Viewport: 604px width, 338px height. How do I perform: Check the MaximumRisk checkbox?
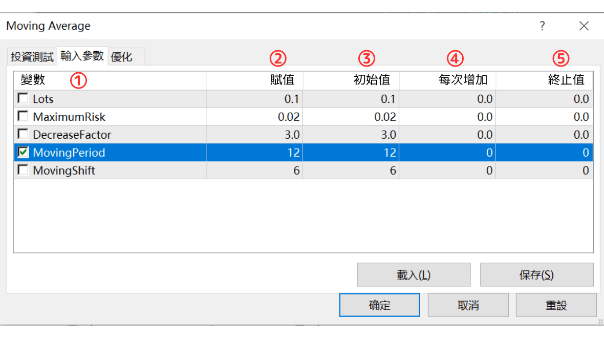tap(22, 116)
